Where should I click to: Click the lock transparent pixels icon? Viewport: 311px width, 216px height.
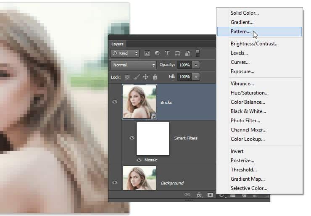click(x=127, y=77)
